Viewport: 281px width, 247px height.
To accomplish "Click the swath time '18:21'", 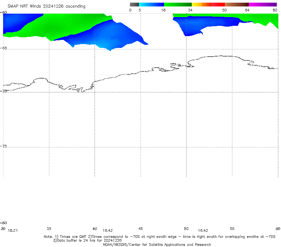I will (13, 231).
